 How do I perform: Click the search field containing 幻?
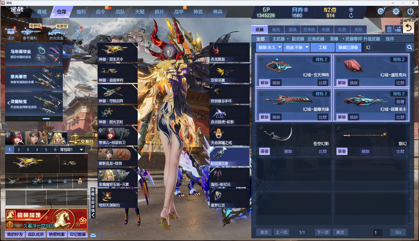[x=384, y=47]
